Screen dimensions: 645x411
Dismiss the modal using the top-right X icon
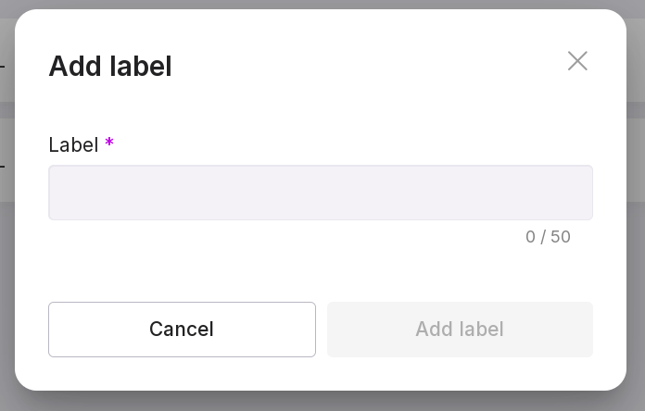[x=577, y=61]
